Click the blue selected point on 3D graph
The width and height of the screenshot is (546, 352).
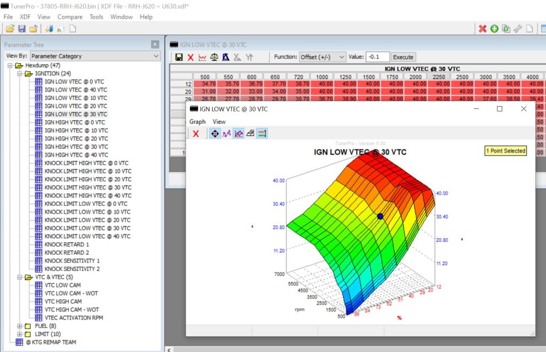380,216
